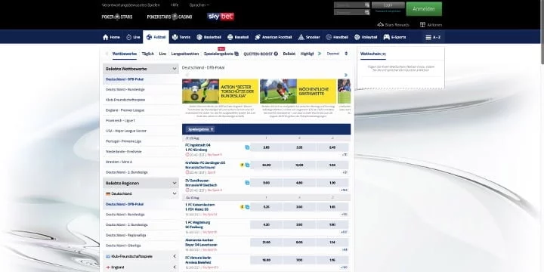Click the Sky Bet logo
The height and width of the screenshot is (272, 544).
click(221, 17)
